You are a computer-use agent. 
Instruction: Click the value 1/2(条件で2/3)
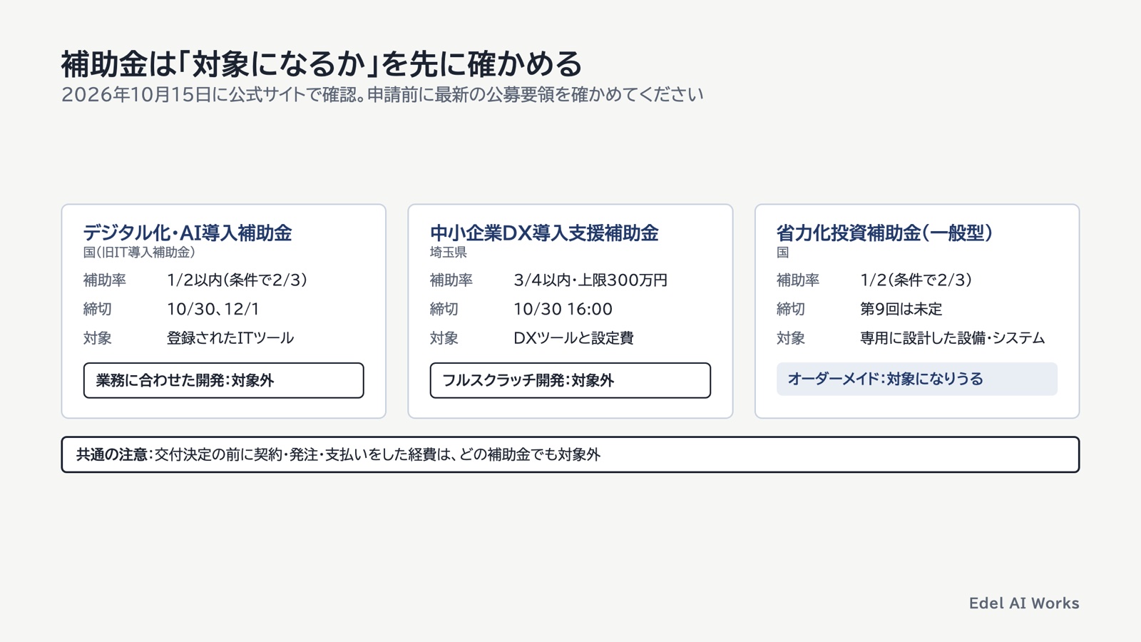point(916,280)
